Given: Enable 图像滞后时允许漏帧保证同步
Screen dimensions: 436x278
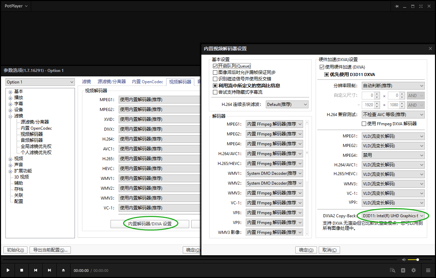Looking at the screenshot, I should (215, 72).
